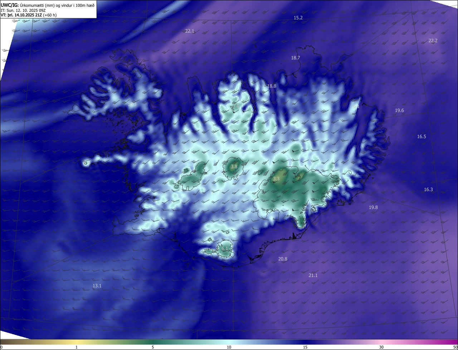This screenshot has height=350, width=458.
Task: Click the 22.2 precipitation value
Action: tap(433, 41)
